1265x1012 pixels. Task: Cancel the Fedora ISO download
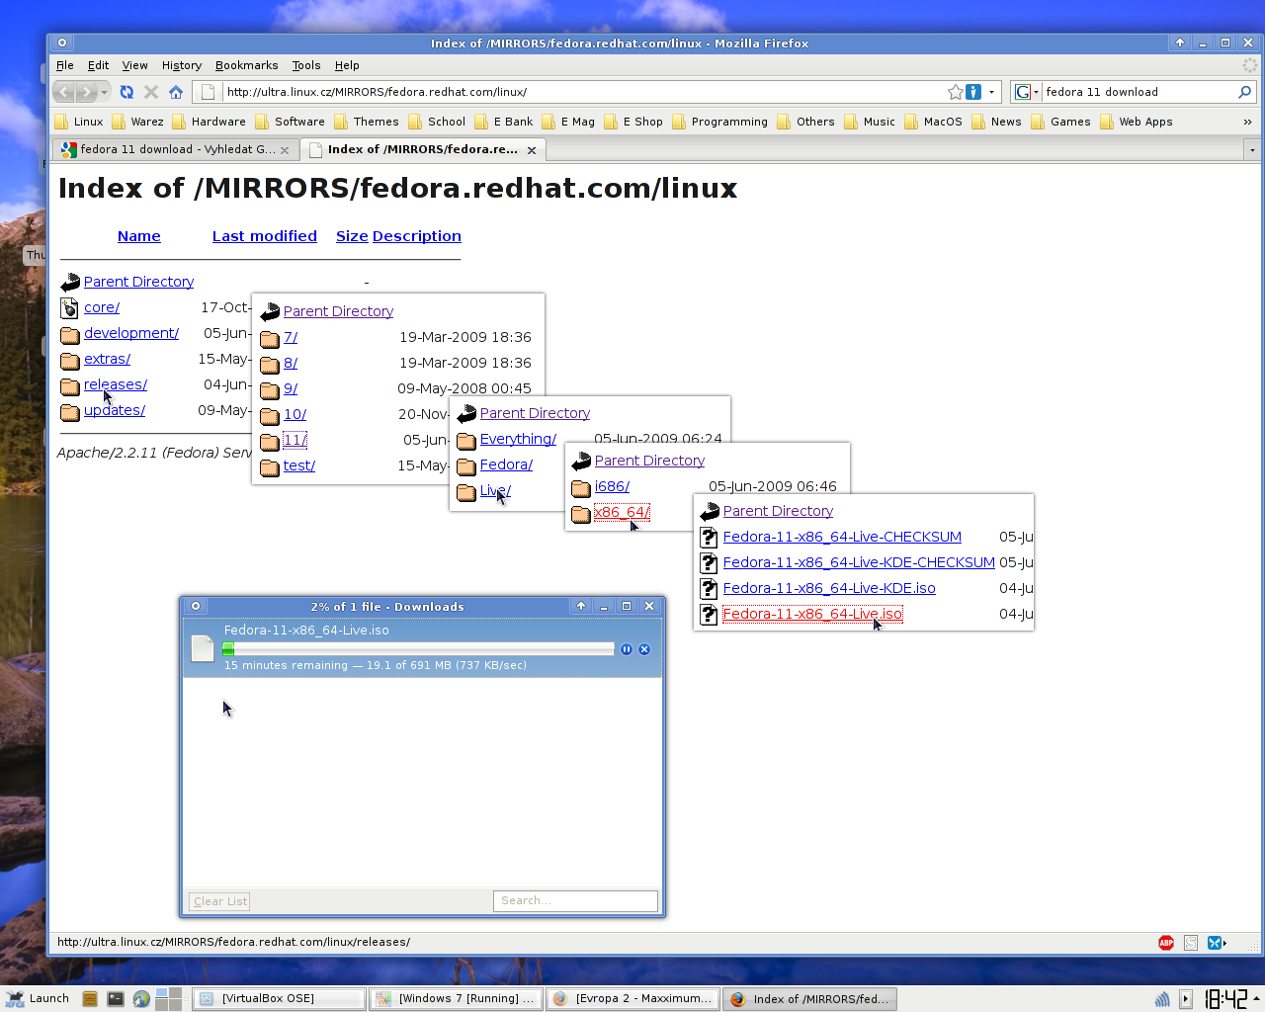point(644,649)
